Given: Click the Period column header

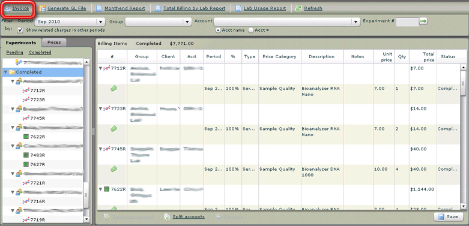Looking at the screenshot, I should click(x=214, y=57).
